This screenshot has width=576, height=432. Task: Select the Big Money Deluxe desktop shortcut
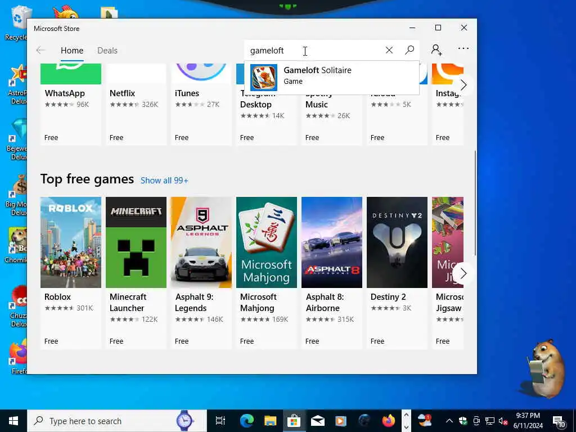(17, 196)
